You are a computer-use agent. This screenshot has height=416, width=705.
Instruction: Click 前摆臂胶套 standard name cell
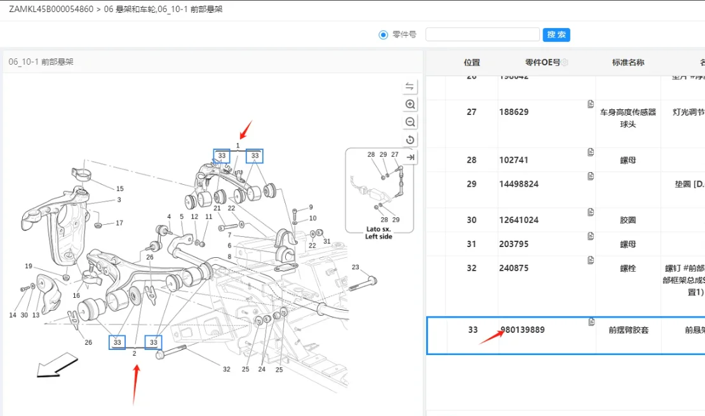click(629, 330)
